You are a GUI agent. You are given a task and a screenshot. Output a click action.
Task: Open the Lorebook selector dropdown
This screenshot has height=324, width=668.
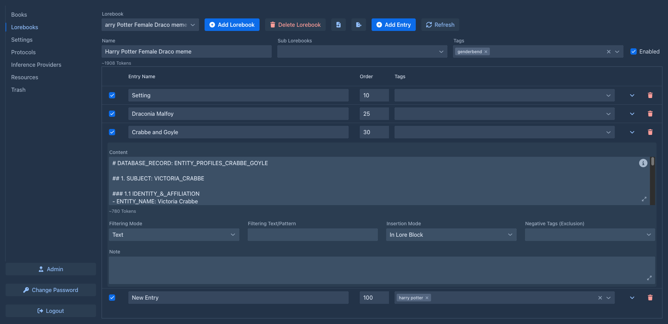[150, 25]
